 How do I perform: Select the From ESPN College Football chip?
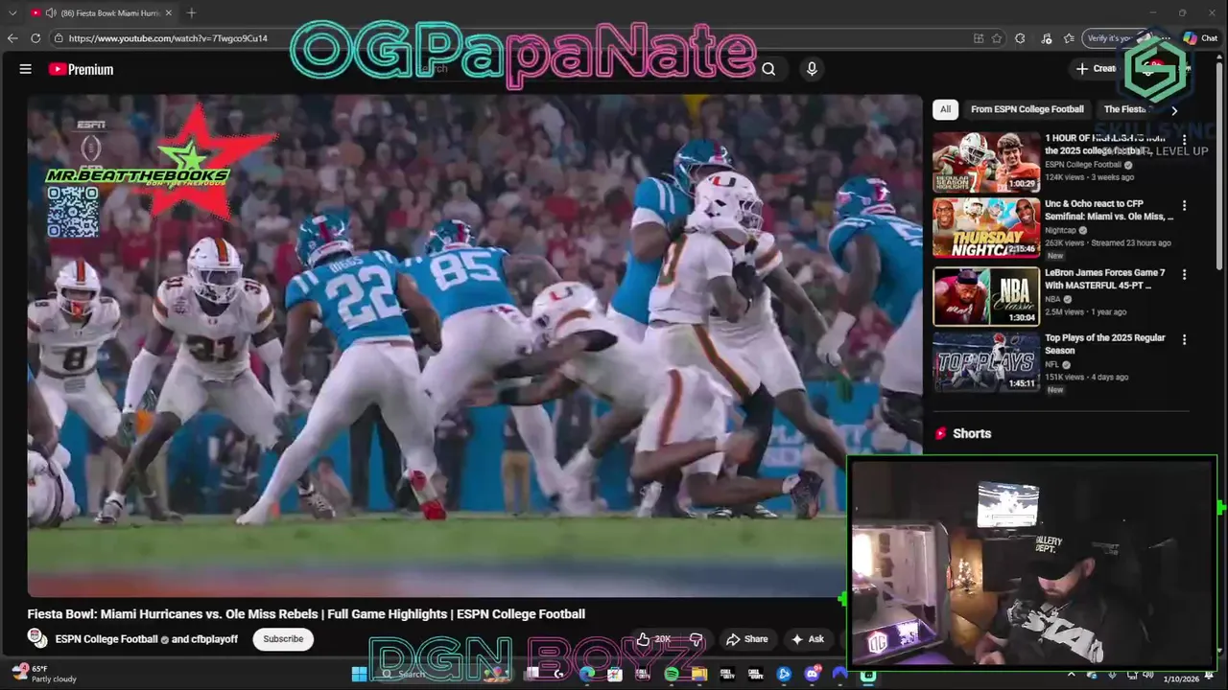(x=1027, y=109)
